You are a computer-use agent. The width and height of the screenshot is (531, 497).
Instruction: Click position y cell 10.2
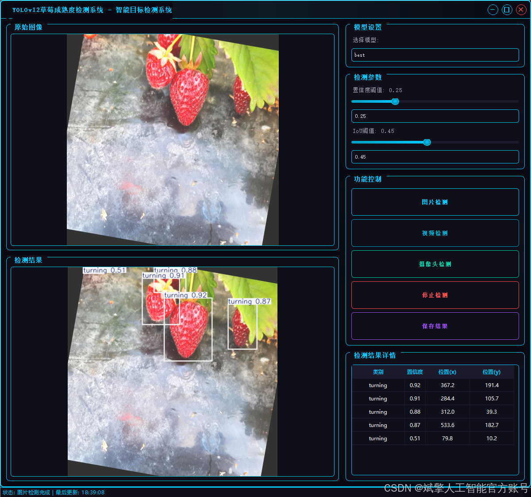tap(492, 439)
